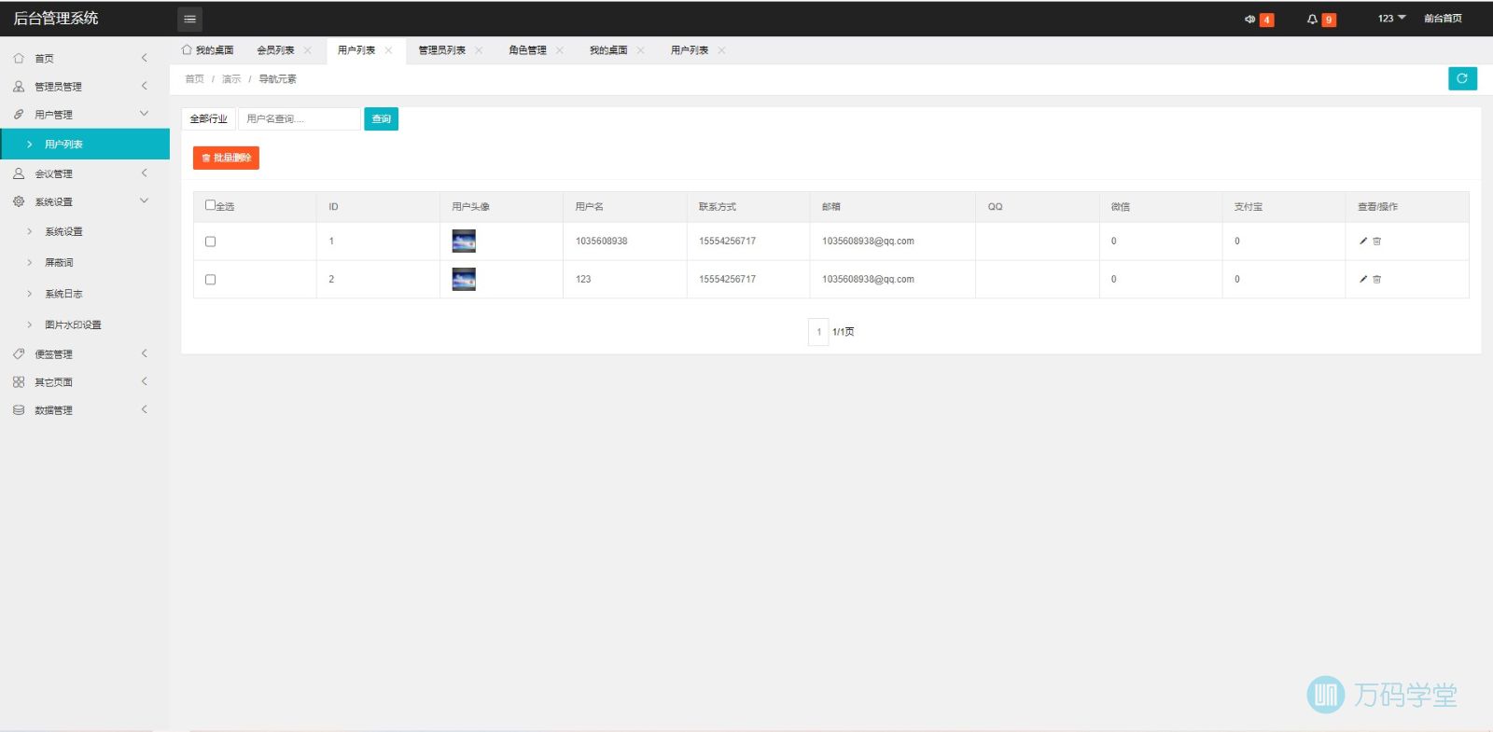Check the row with ID 1

[210, 242]
